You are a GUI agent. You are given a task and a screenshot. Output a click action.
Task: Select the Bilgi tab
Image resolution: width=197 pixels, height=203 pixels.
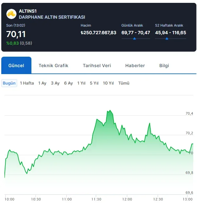[164, 66]
